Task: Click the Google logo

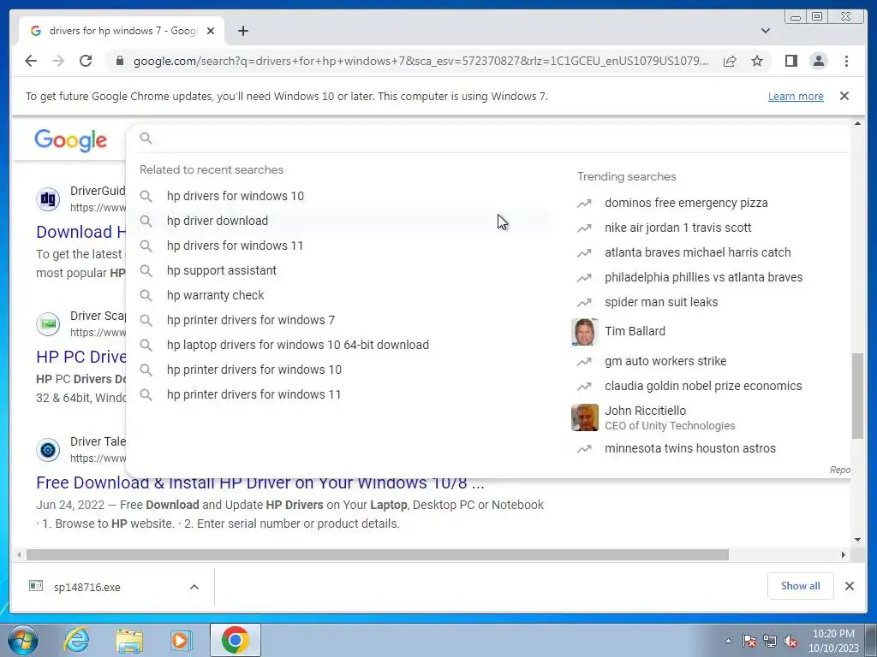Action: 70,139
